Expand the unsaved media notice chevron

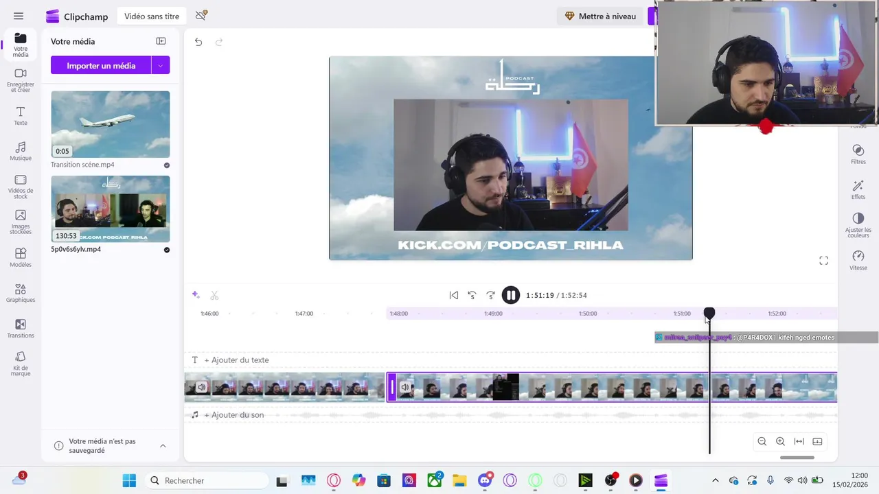(163, 446)
